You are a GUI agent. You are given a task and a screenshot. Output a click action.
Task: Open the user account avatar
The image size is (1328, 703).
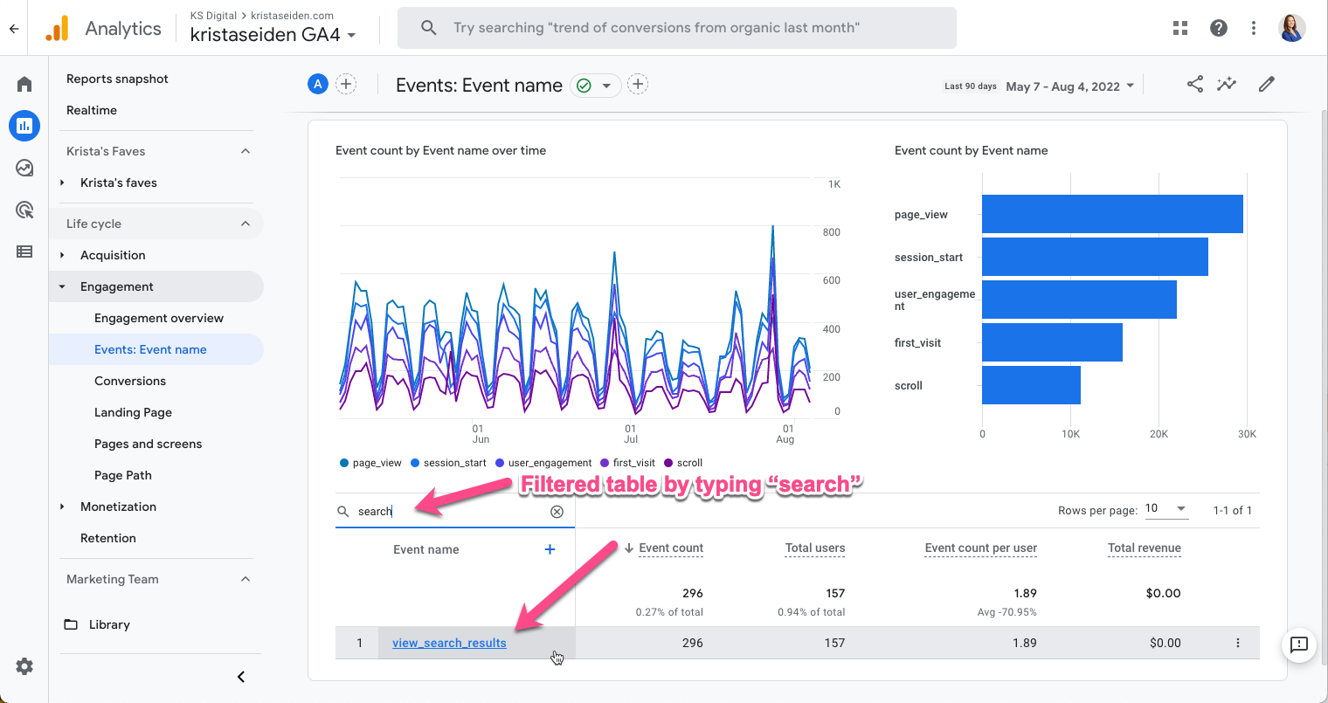1292,28
